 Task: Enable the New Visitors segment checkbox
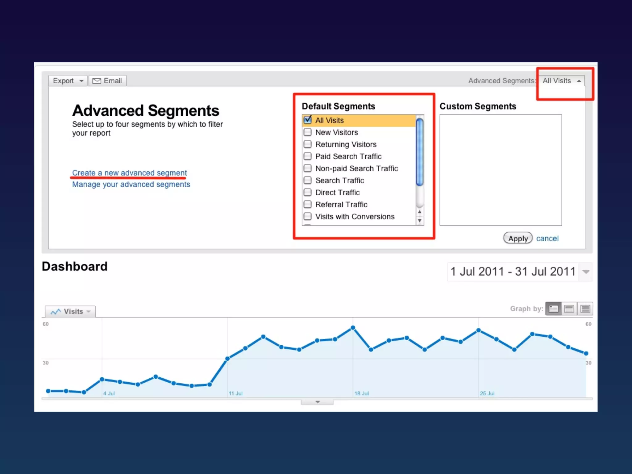[x=308, y=132]
